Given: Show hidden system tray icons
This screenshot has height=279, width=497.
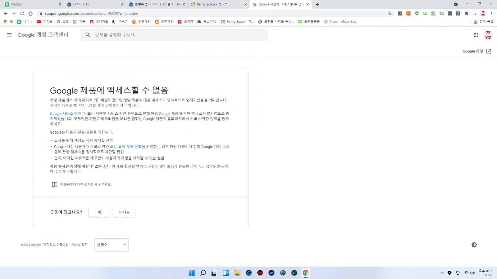Looking at the screenshot, I should point(442,273).
